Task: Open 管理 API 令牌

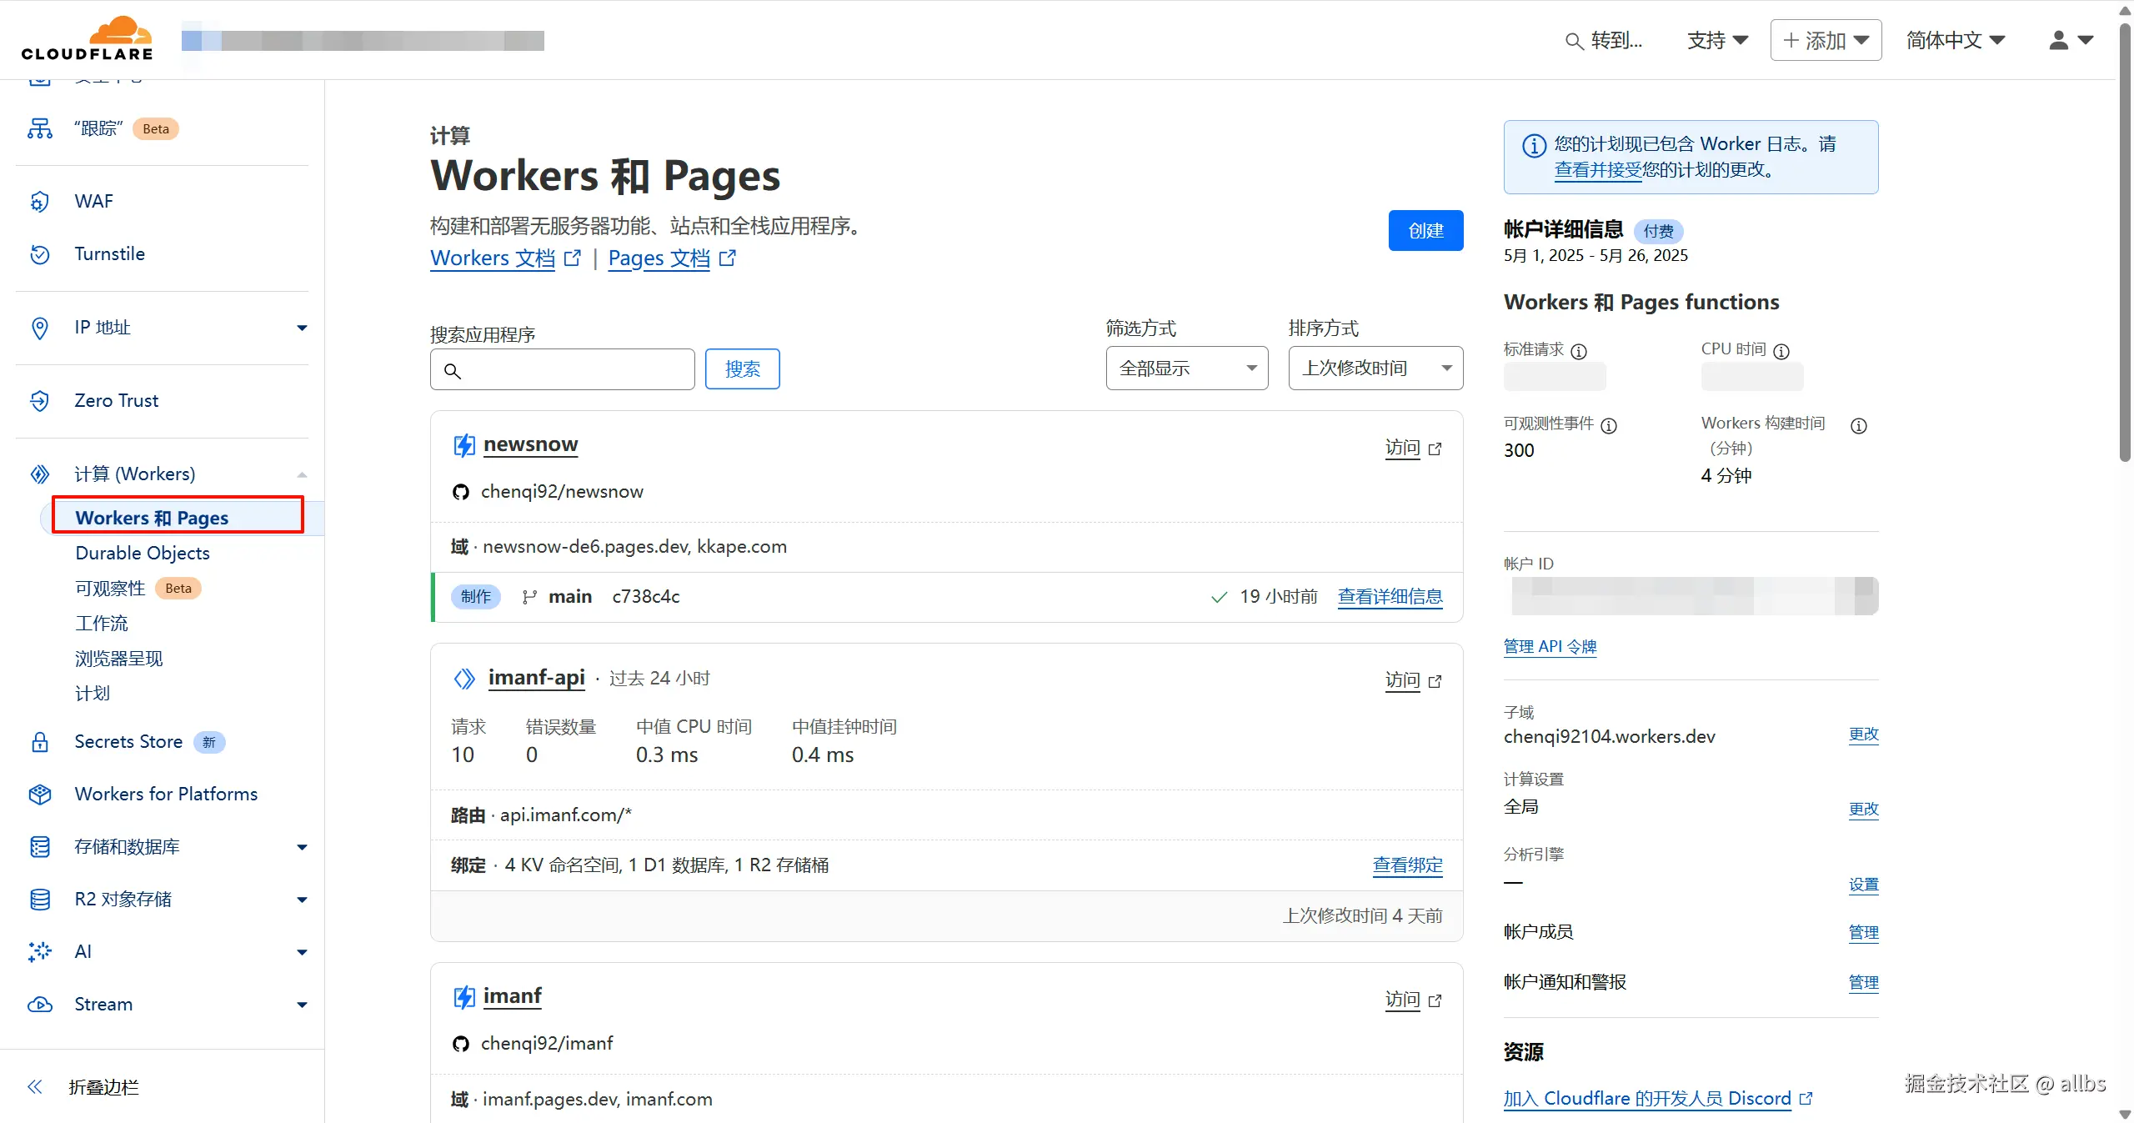Action: click(1548, 646)
